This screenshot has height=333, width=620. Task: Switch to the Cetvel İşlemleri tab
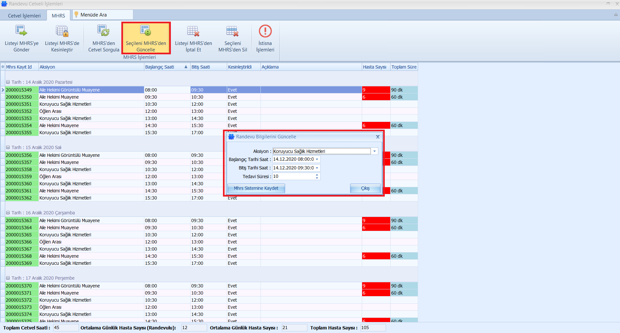coord(24,16)
